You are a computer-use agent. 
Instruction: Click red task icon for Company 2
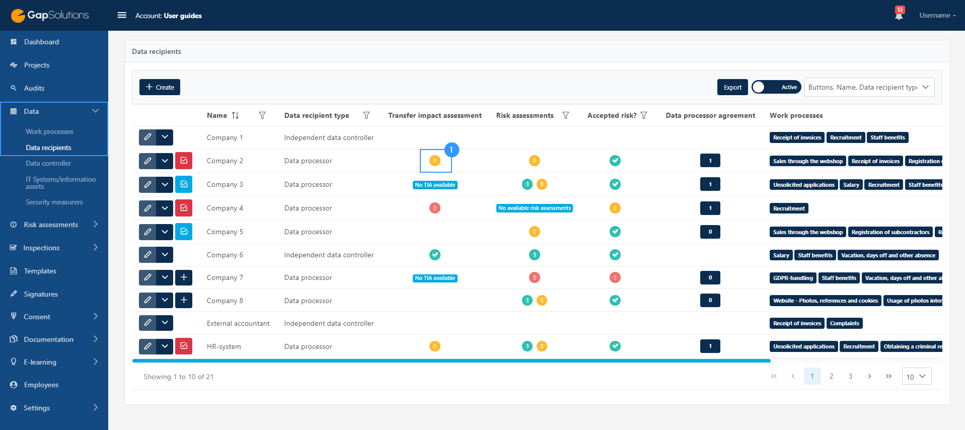[184, 161]
